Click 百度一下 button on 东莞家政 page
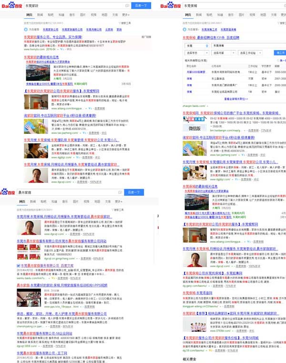This screenshot has height=363, width=286. tap(141, 6)
